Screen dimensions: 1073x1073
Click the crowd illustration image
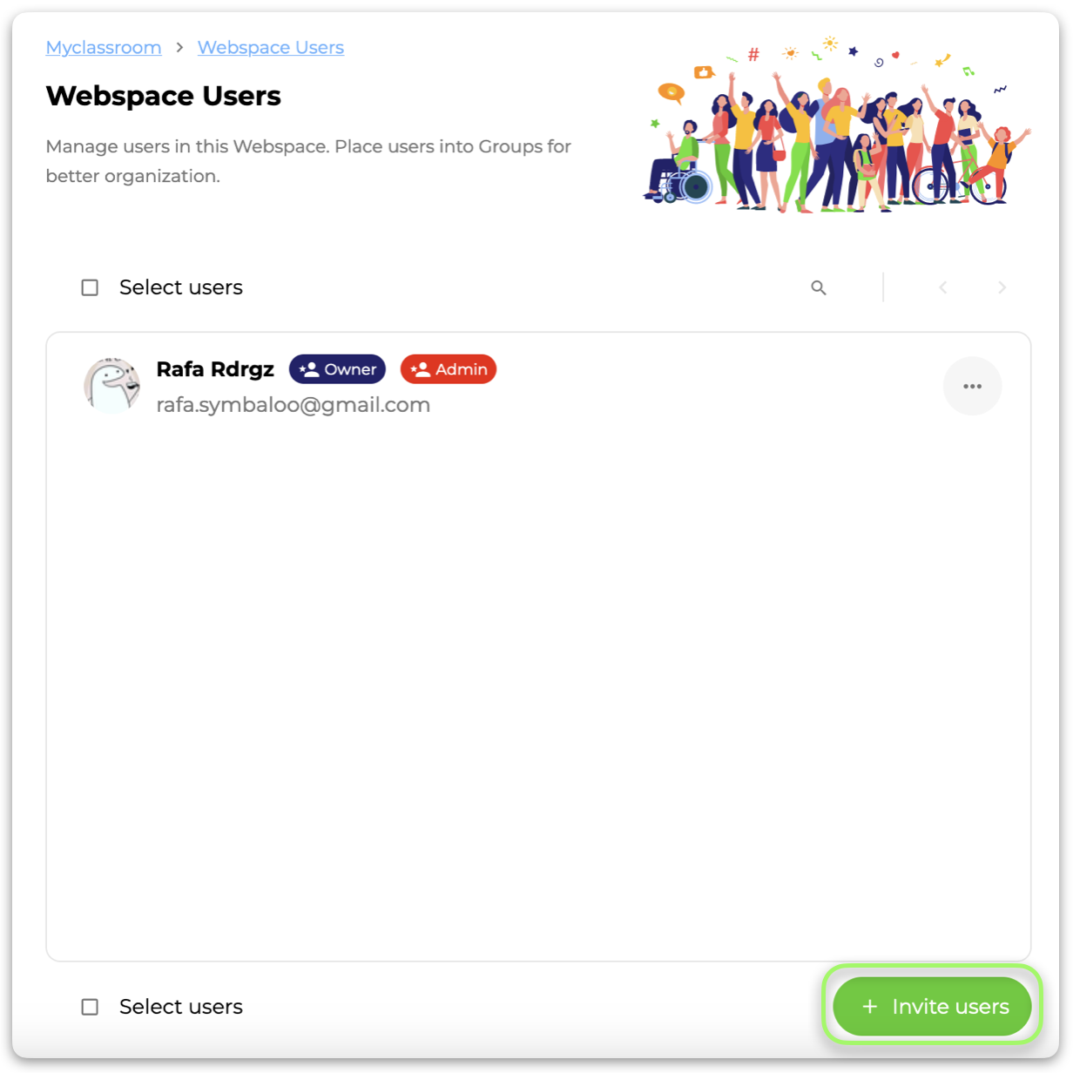point(838,125)
